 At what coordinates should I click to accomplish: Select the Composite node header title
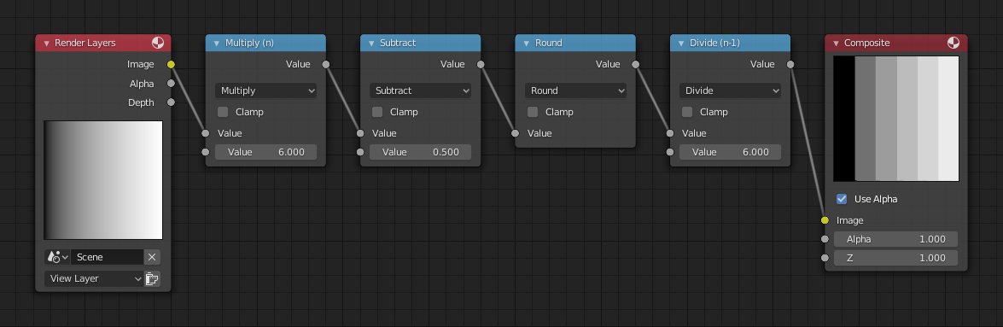tap(866, 43)
